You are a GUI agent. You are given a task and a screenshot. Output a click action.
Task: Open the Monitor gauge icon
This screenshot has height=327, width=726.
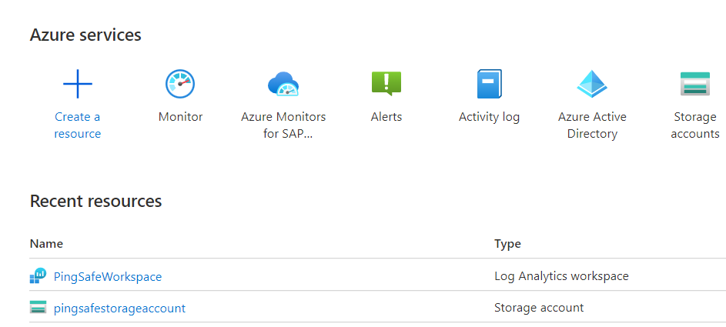click(180, 84)
